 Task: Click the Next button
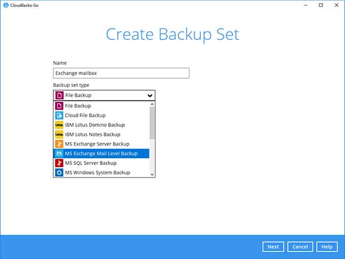coord(273,247)
